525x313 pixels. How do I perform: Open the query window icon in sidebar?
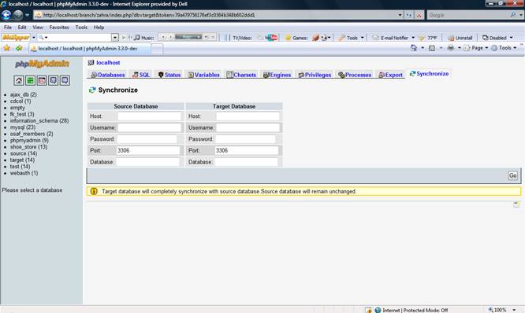tap(42, 80)
